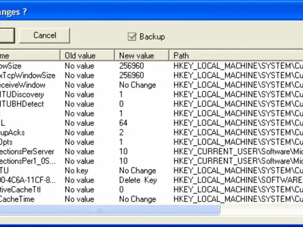This screenshot has width=303, height=227.
Task: Select the ReceiveWindow row name
Action: click(x=23, y=85)
